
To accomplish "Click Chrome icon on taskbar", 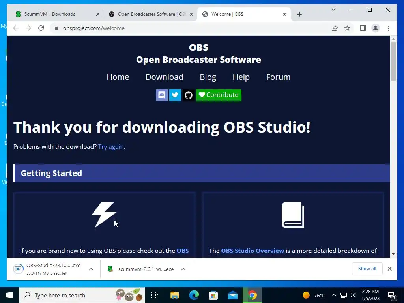I will tap(252, 295).
